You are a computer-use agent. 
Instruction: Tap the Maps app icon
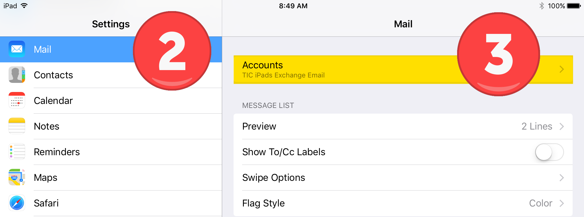17,177
